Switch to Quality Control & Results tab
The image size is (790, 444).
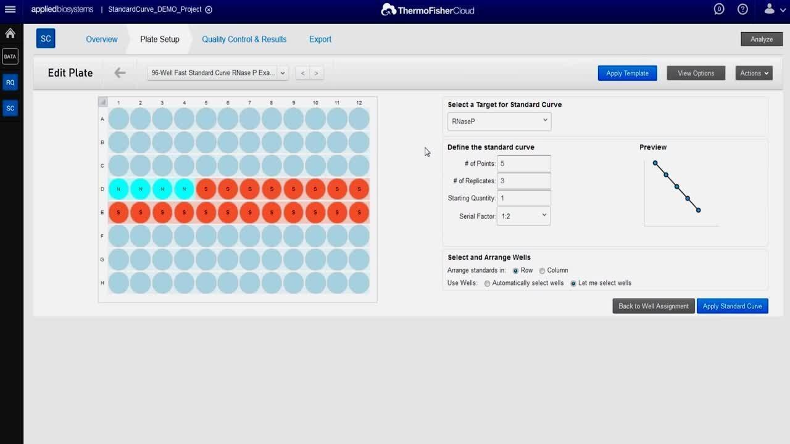point(244,39)
